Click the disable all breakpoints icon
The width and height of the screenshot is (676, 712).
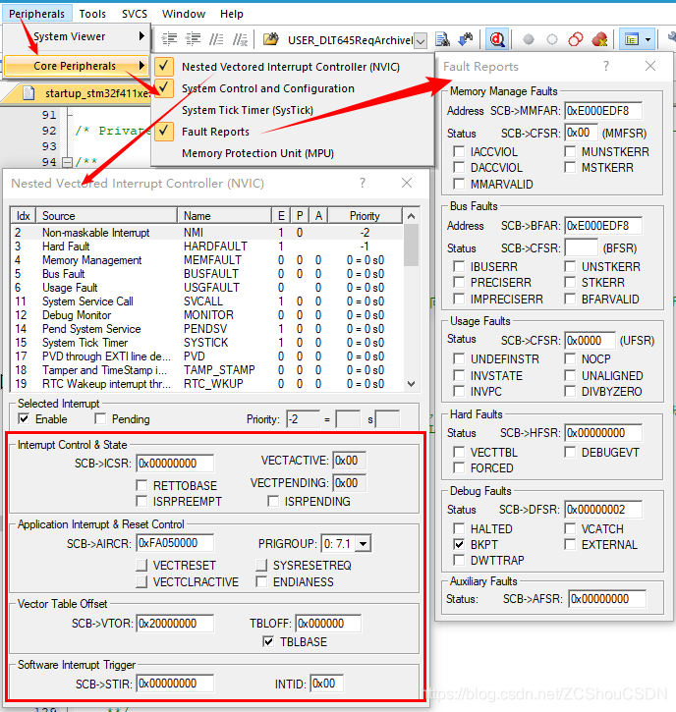(576, 39)
